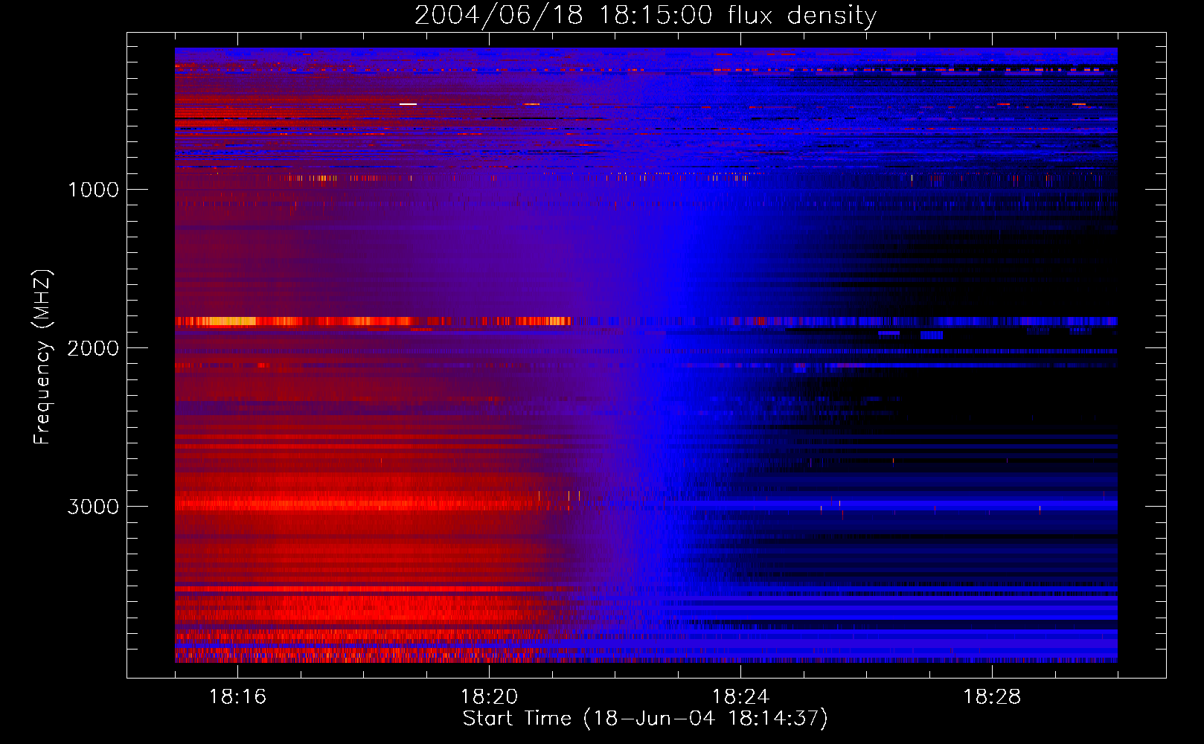Click the 1000 frequency tick label
The image size is (1204, 744).
93,190
